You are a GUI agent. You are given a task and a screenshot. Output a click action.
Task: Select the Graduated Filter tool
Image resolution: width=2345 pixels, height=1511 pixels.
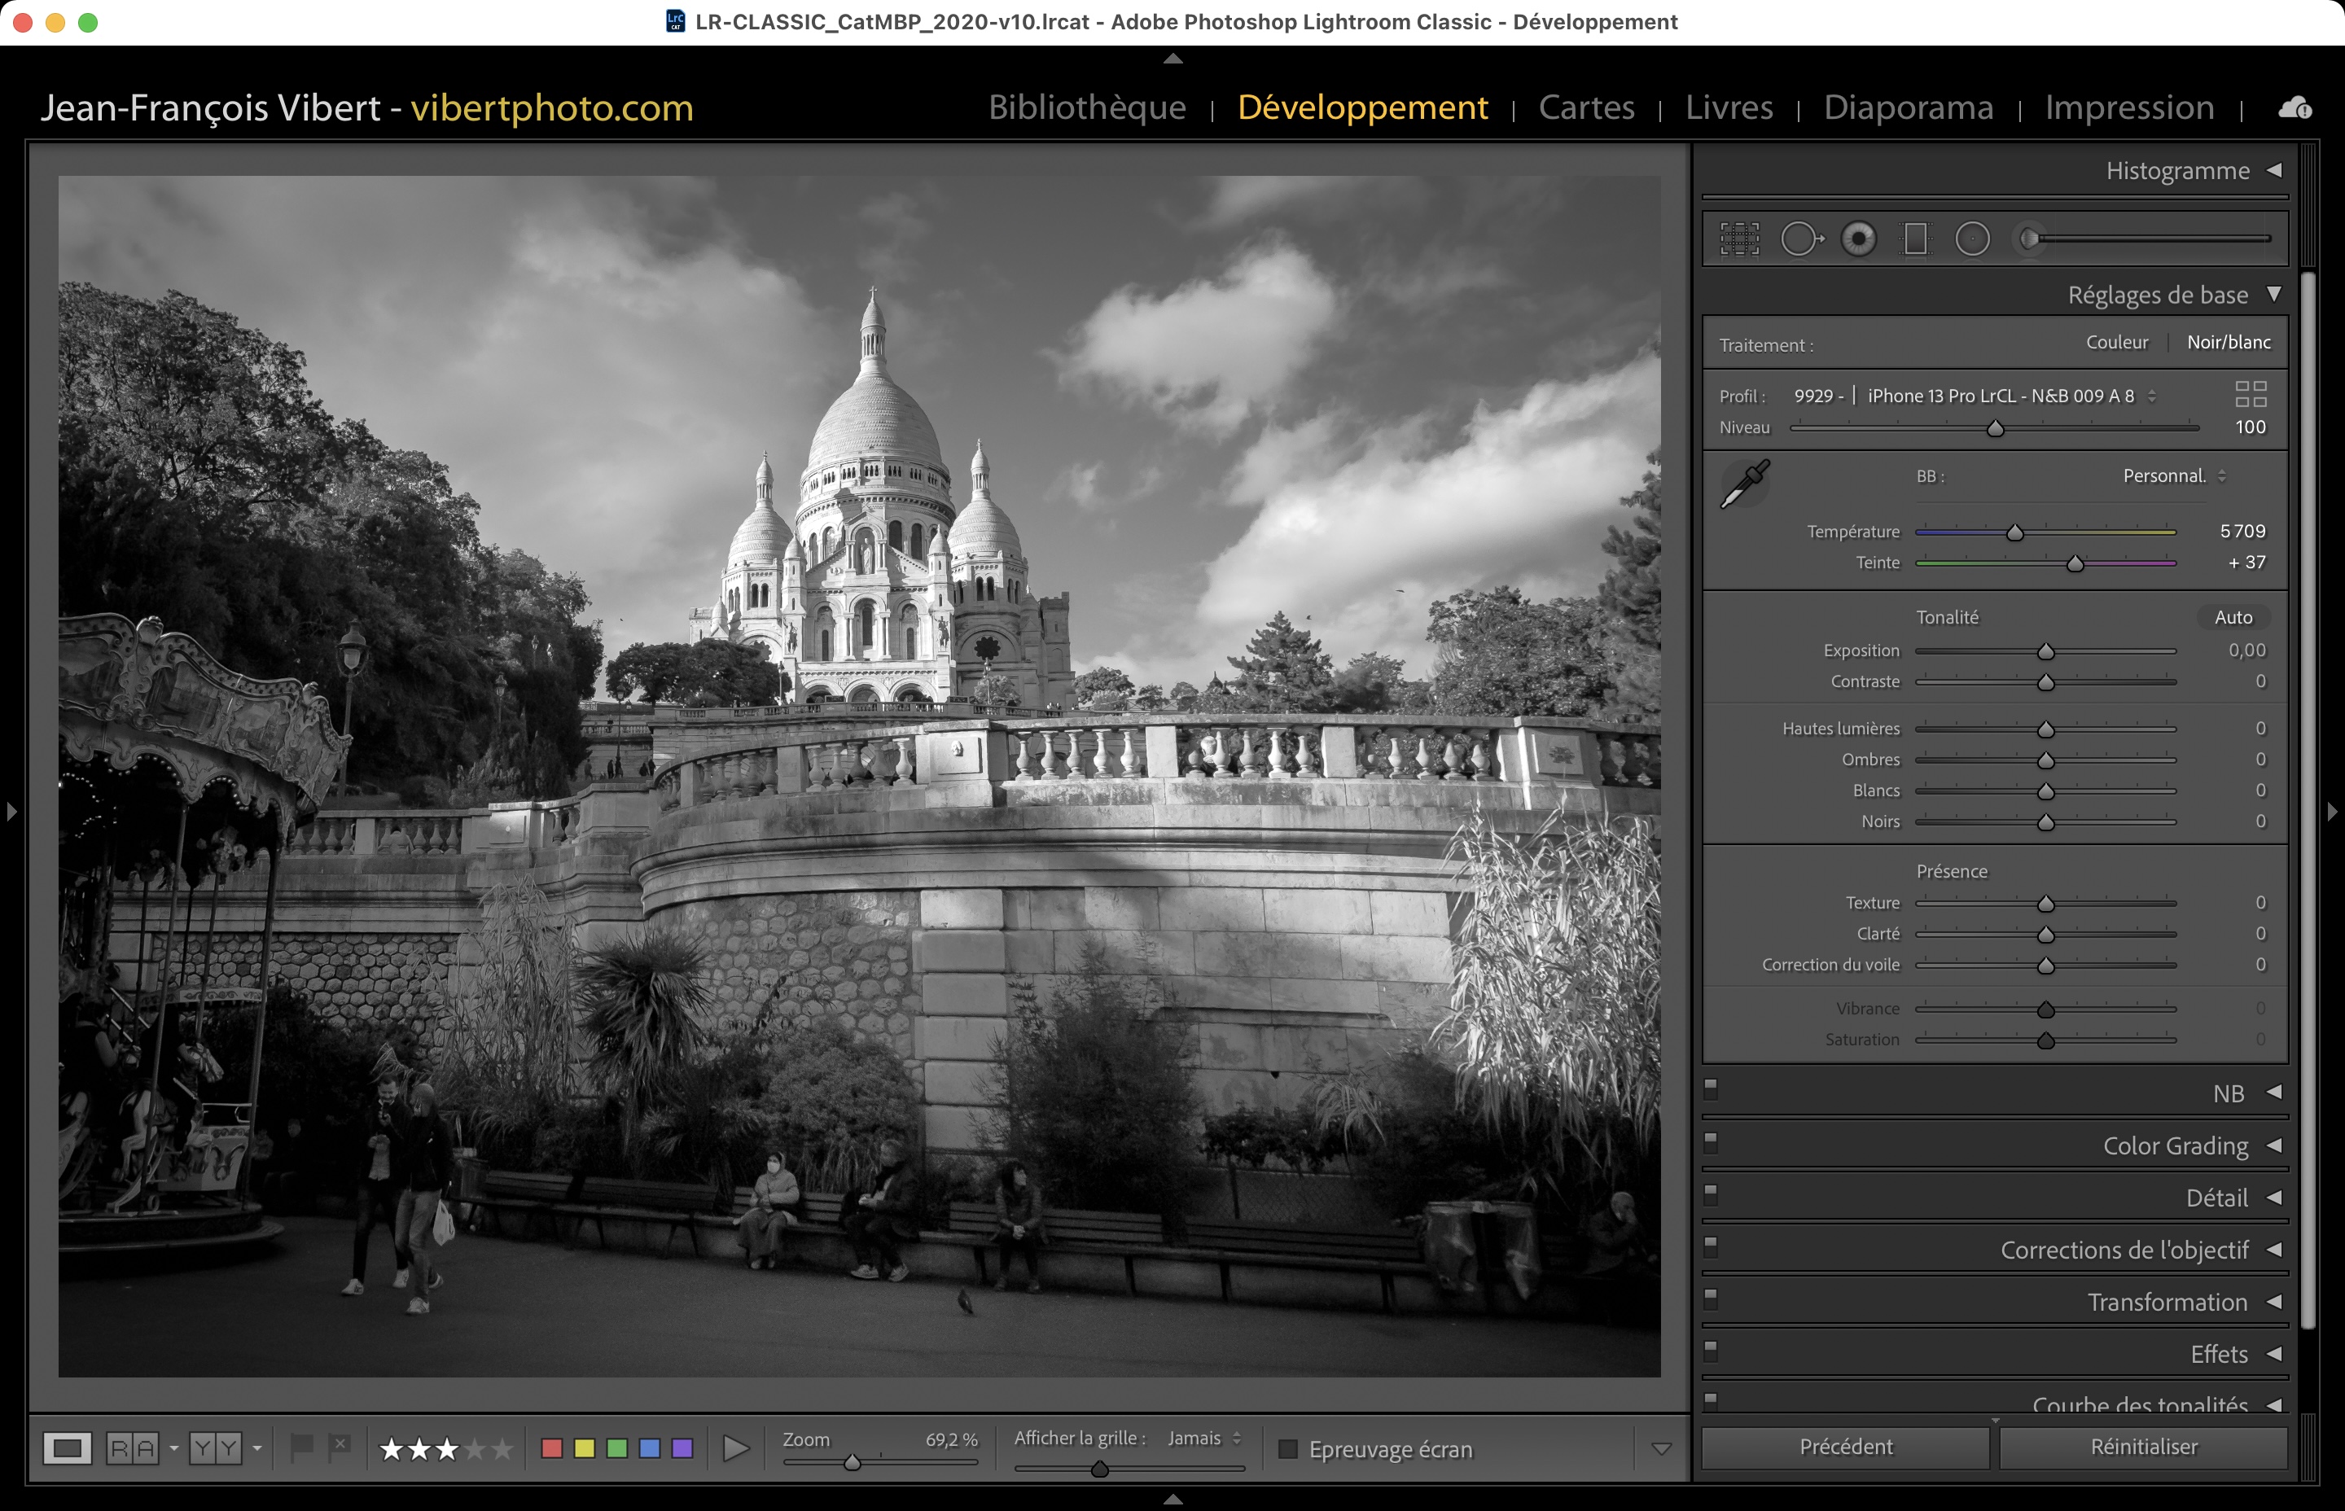tap(1915, 239)
